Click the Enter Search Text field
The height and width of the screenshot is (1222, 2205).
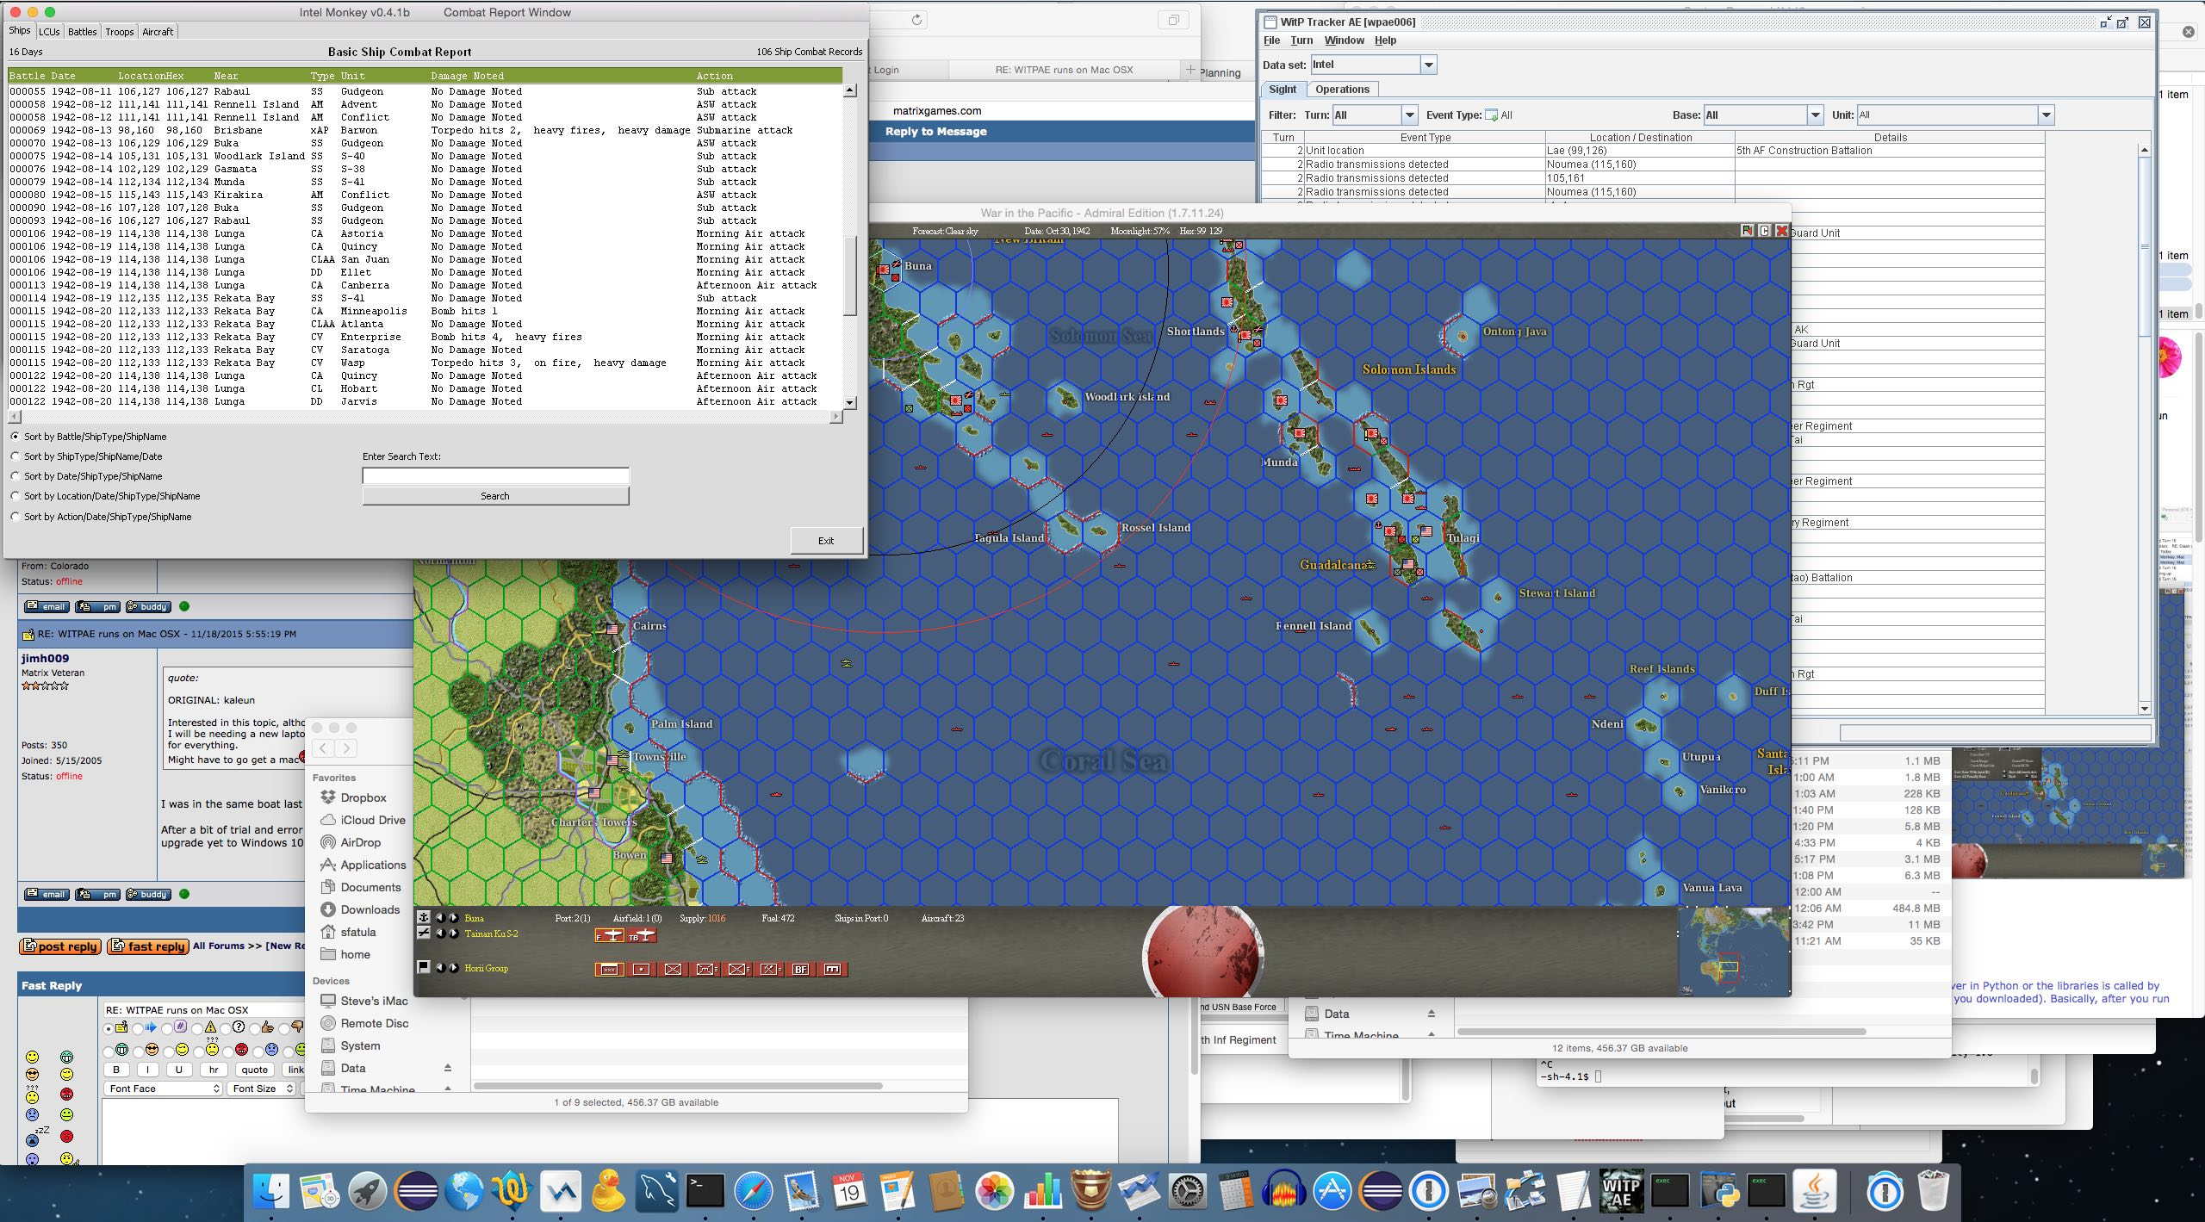coord(495,475)
